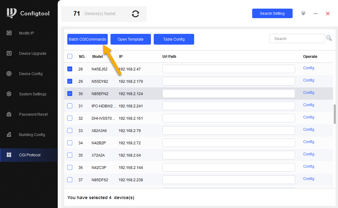Toggle the select-all header checkbox
The image size is (338, 208).
coord(70,56)
